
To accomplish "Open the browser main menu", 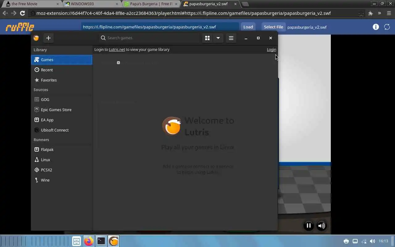I will (x=389, y=13).
